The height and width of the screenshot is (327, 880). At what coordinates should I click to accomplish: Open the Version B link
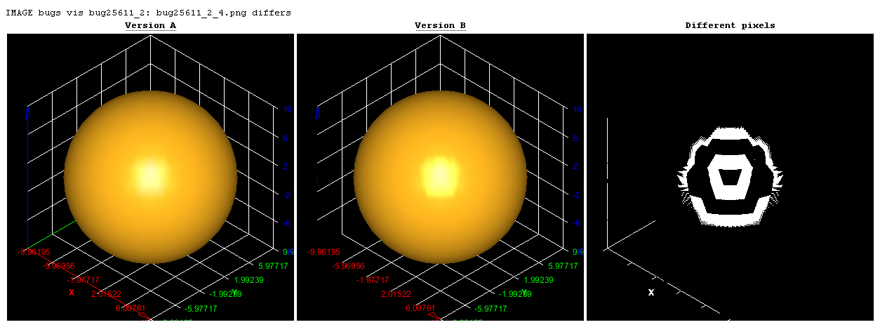440,26
